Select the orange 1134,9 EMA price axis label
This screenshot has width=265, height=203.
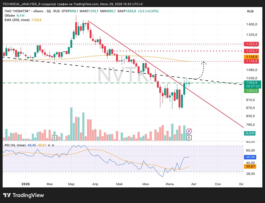tap(251, 57)
